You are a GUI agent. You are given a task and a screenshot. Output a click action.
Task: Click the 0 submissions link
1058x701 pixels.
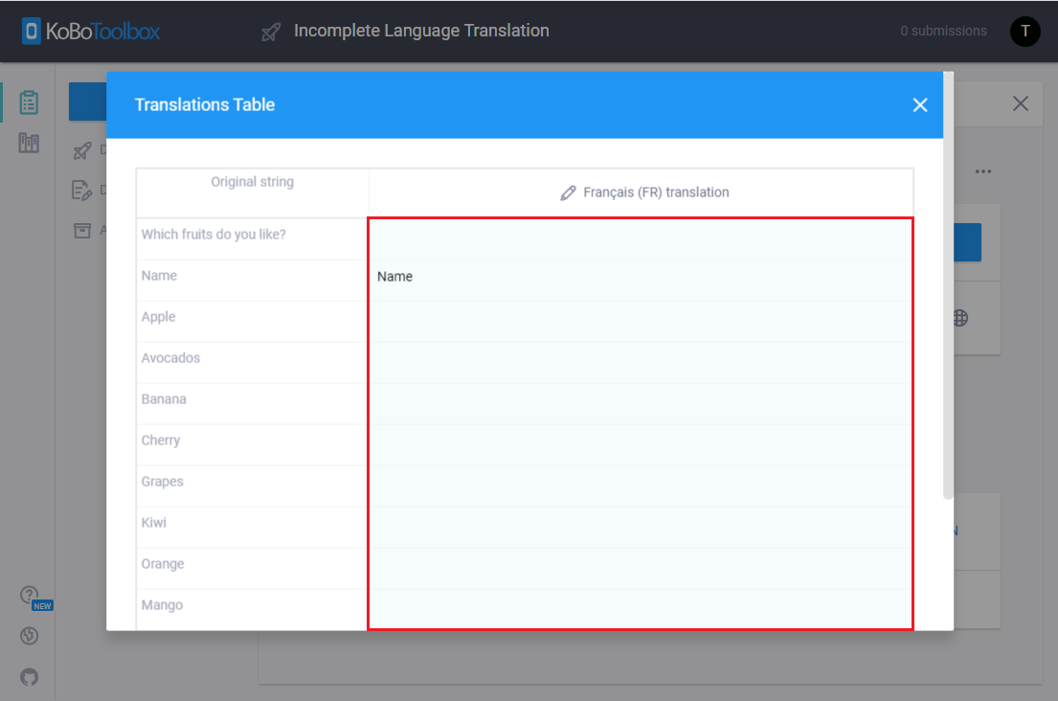942,31
